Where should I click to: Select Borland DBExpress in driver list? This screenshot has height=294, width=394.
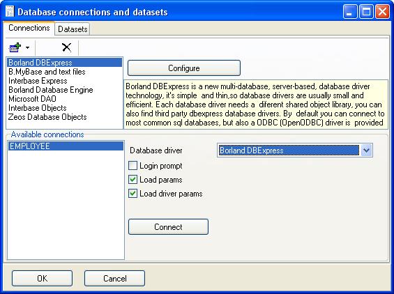[x=65, y=63]
